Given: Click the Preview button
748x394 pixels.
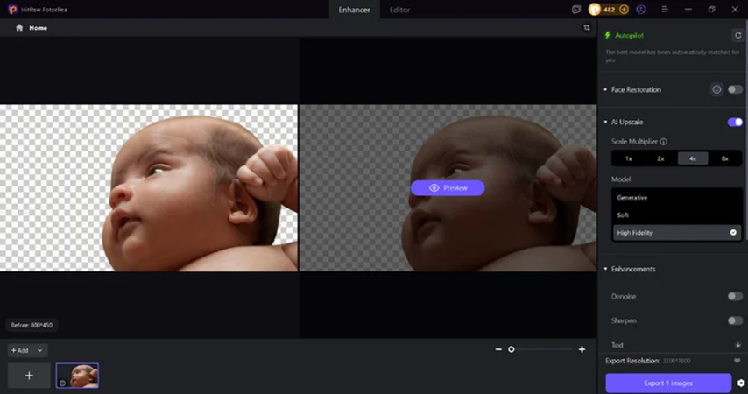Looking at the screenshot, I should (448, 188).
